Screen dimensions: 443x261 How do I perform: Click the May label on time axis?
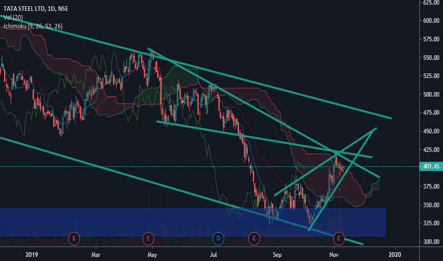[x=152, y=255]
